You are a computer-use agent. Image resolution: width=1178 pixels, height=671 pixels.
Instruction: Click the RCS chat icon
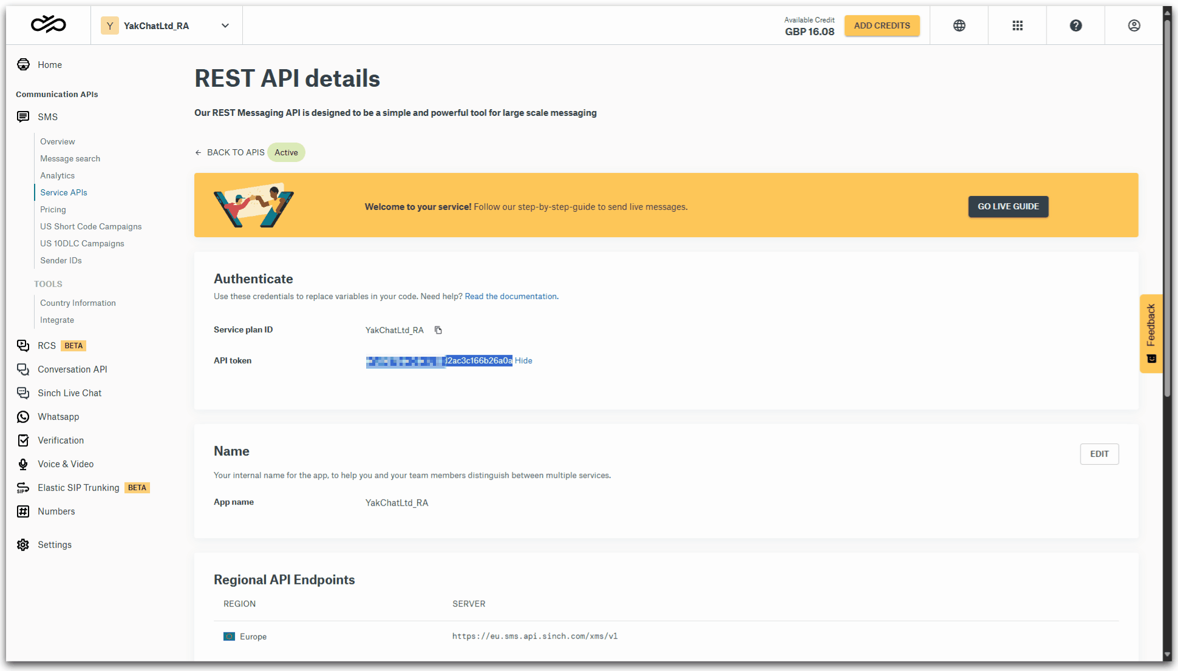click(23, 346)
